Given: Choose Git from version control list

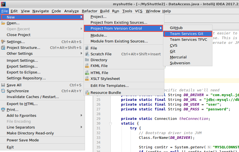Looking at the screenshot, I should pos(188,51).
